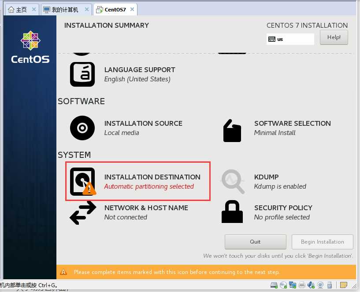360x292 pixels.
Task: Click resize grip at window corner
Action: pos(354,285)
